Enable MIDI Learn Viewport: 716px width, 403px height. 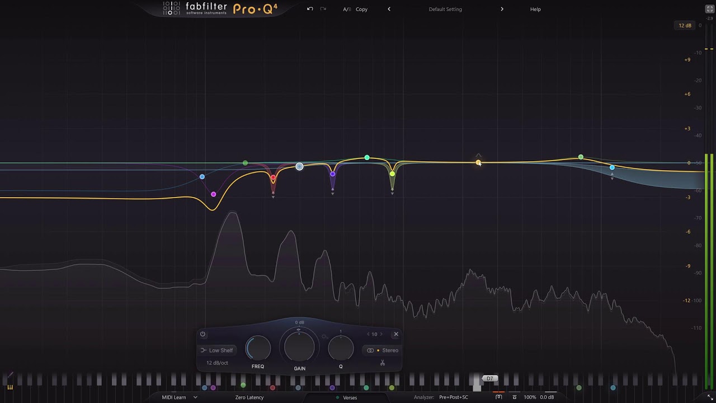[x=174, y=397]
